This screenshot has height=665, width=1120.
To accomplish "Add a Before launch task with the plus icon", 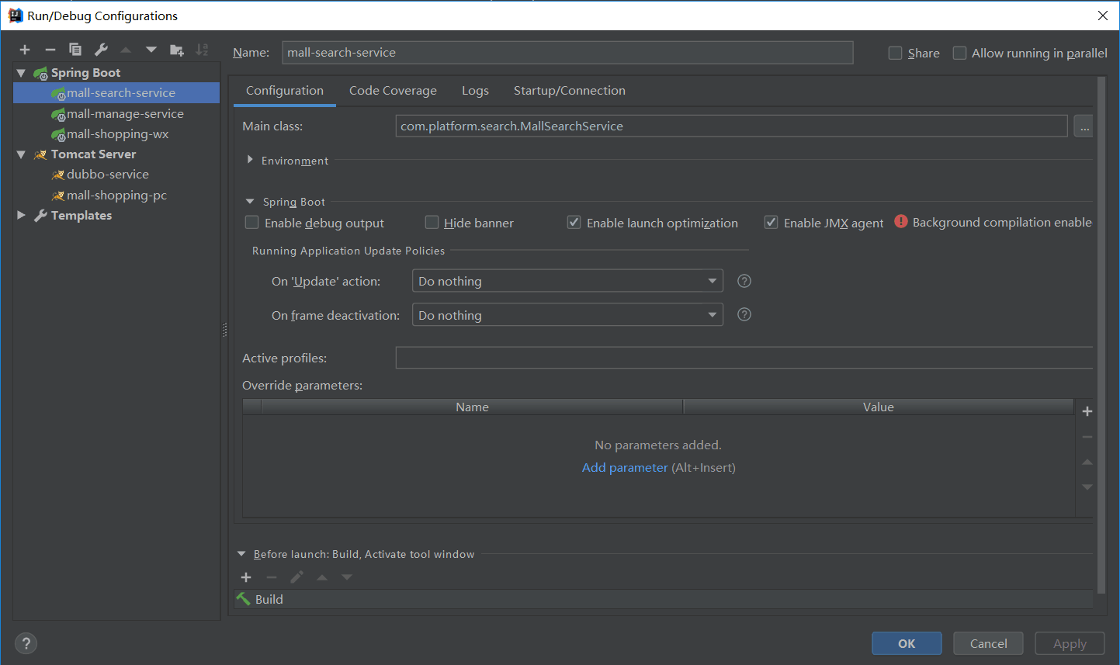I will pos(246,577).
